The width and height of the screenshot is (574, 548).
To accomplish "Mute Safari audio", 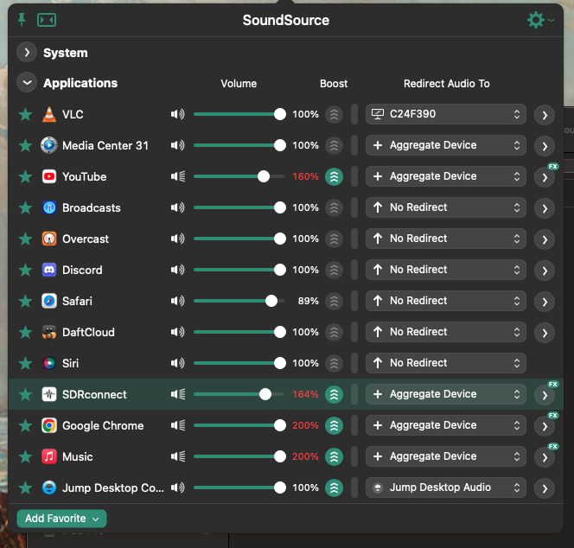I will (x=177, y=301).
